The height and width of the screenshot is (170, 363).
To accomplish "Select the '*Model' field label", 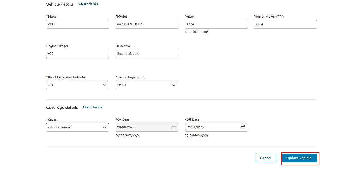I will pyautogui.click(x=121, y=16).
